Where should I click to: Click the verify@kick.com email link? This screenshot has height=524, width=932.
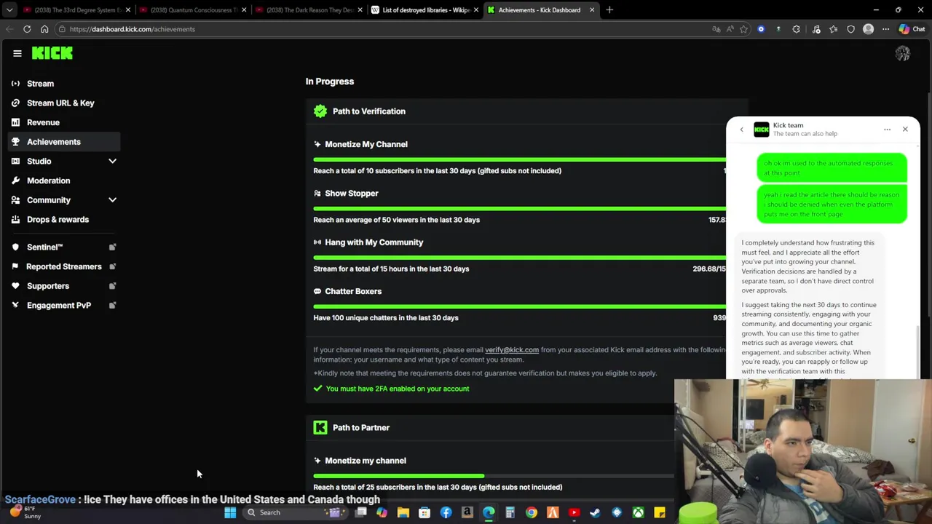[x=512, y=350]
